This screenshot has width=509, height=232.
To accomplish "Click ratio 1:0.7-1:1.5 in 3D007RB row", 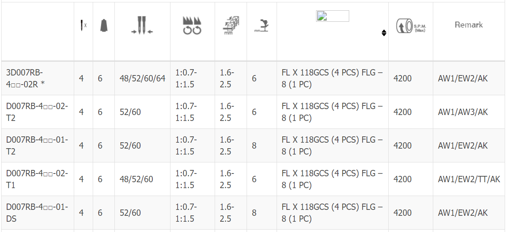I will point(186,78).
